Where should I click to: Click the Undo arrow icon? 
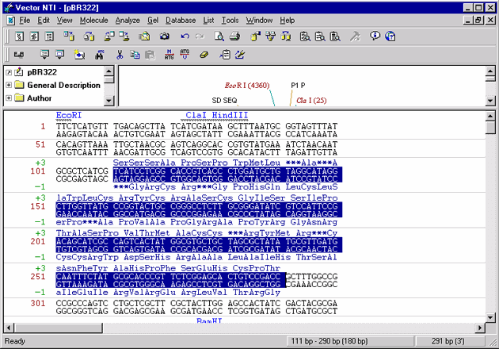click(x=185, y=36)
